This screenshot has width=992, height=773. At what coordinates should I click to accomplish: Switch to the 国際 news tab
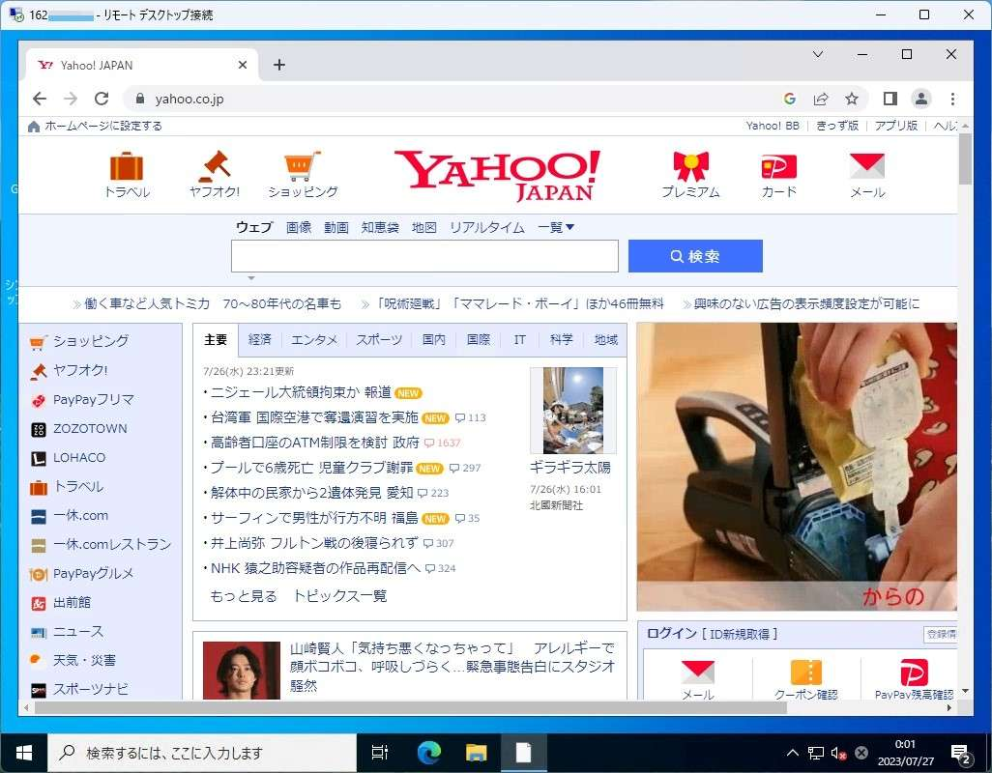coord(478,339)
